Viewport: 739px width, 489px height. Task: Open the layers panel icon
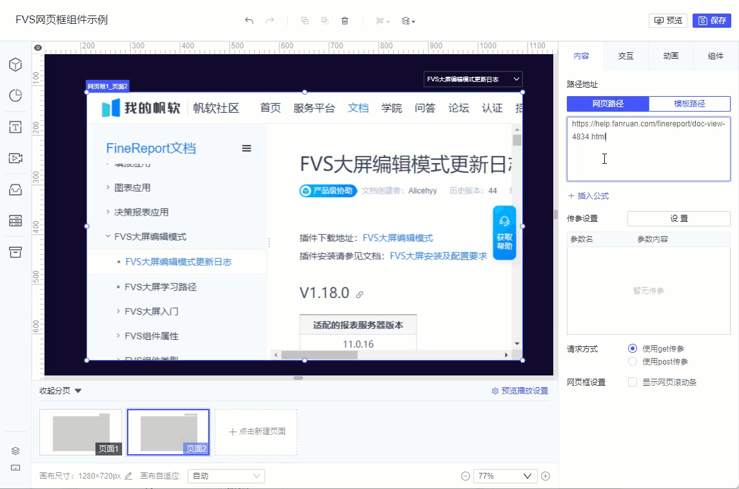15,451
